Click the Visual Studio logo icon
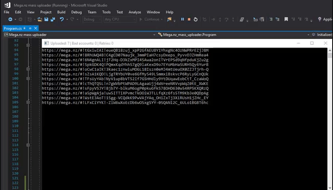 (x=7, y=5)
